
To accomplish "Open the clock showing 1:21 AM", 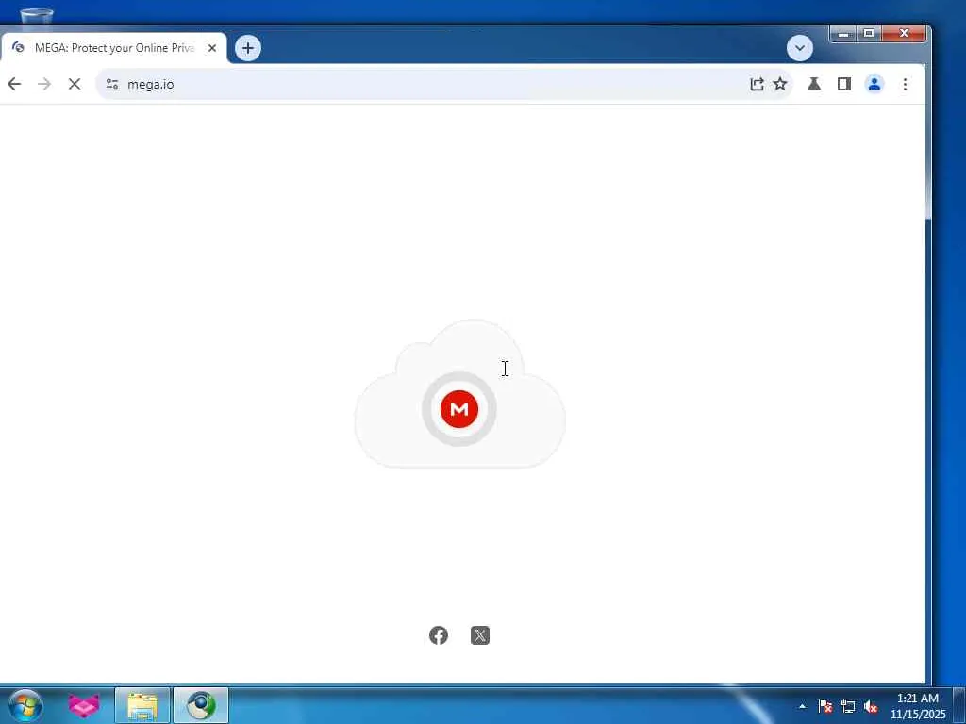I will pyautogui.click(x=917, y=706).
